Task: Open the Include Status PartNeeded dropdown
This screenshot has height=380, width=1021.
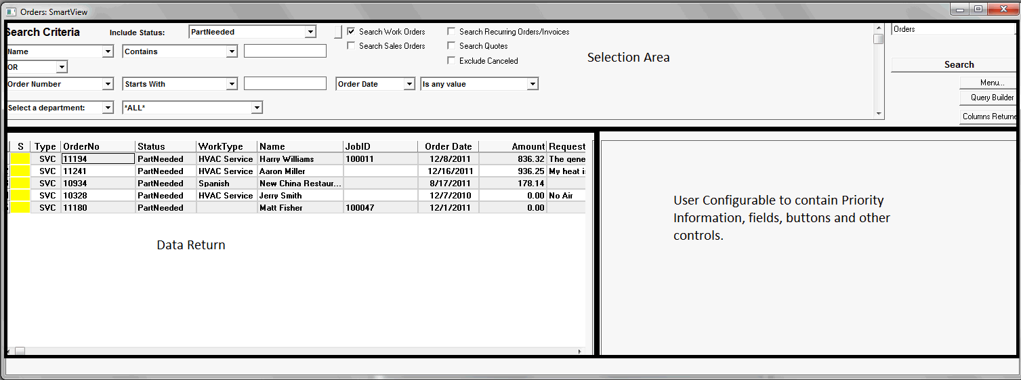Action: coord(310,32)
